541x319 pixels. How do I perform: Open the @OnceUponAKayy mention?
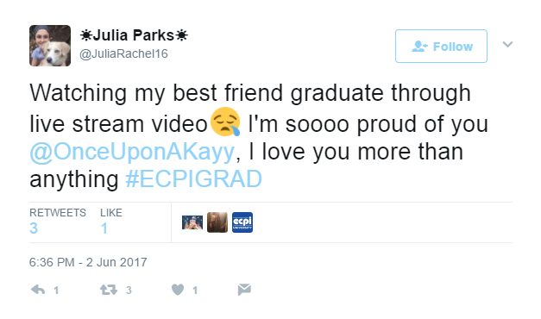(x=132, y=152)
